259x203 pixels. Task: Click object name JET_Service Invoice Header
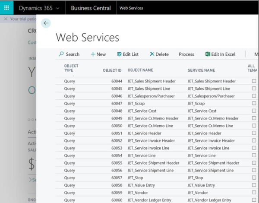[151, 141]
